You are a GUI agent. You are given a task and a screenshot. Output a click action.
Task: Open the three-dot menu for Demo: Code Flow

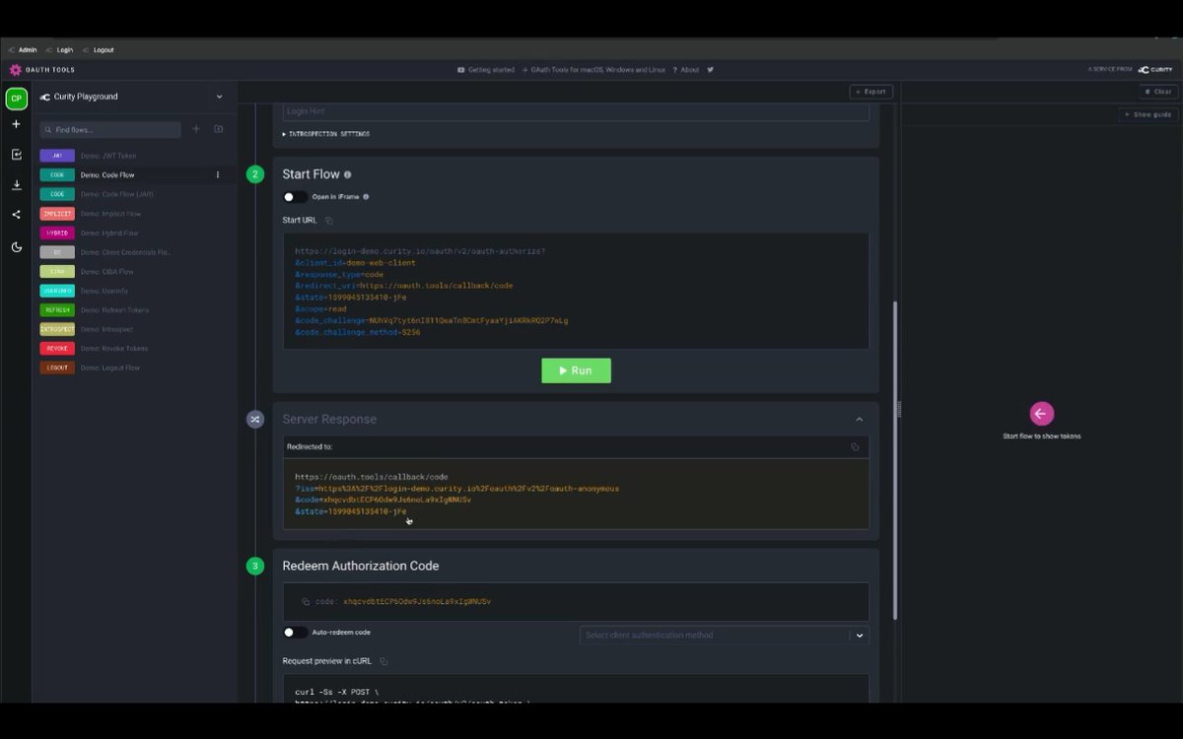point(218,174)
